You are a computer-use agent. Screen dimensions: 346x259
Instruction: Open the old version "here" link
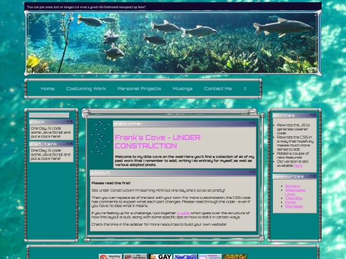[298, 166]
